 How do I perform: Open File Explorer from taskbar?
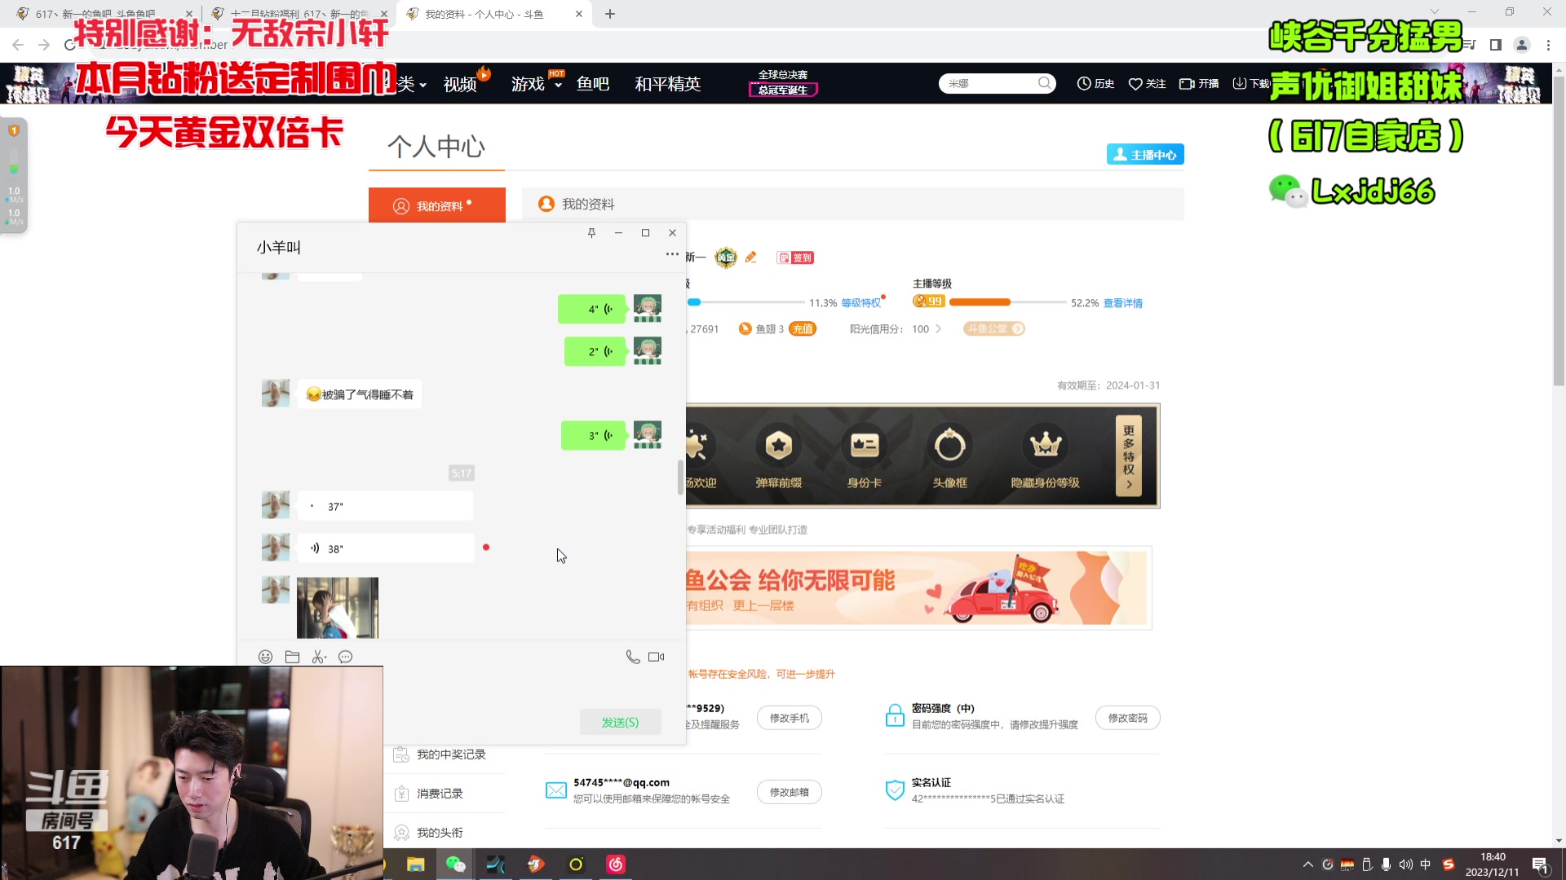pyautogui.click(x=415, y=865)
